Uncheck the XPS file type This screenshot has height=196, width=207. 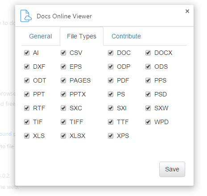tap(111, 136)
